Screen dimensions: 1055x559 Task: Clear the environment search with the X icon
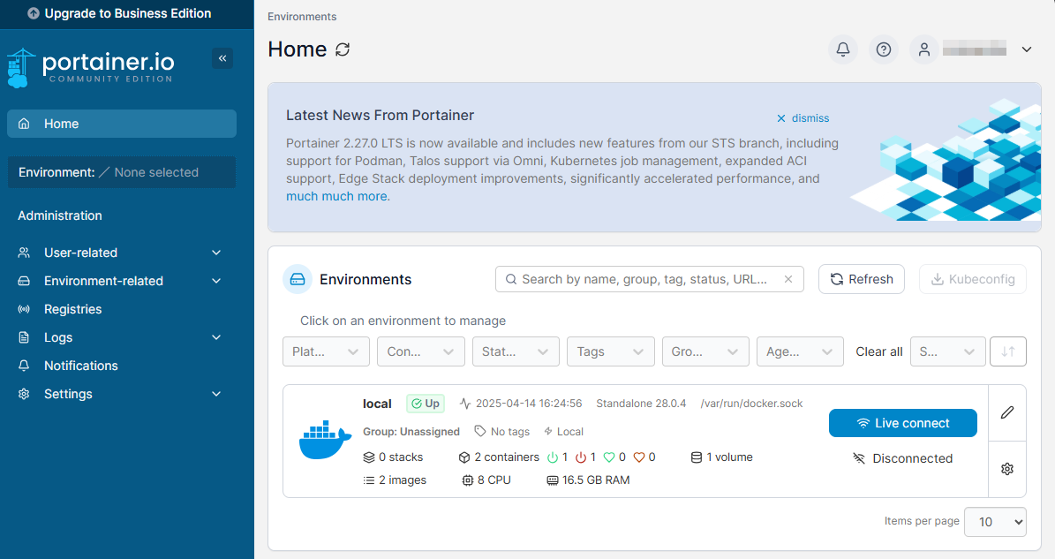[x=787, y=279]
